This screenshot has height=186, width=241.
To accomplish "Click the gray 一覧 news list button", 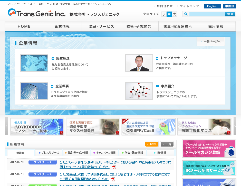I will (167, 144).
